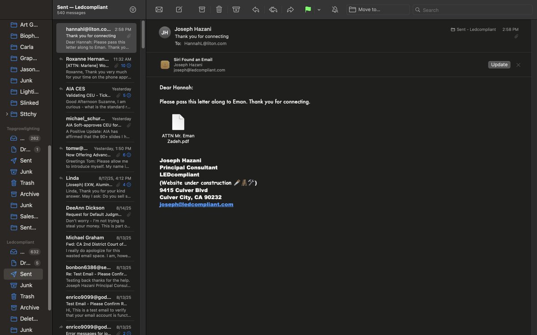Click the Update contact button
This screenshot has width=537, height=335.
point(499,65)
